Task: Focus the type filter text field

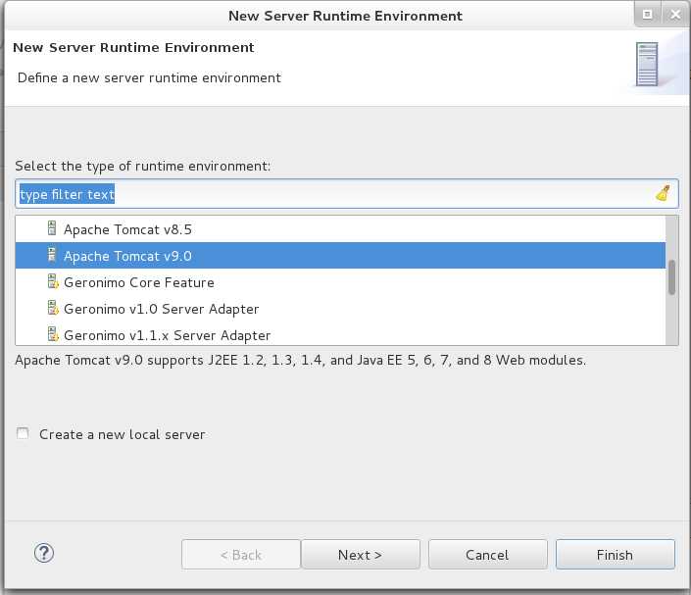Action: (347, 194)
